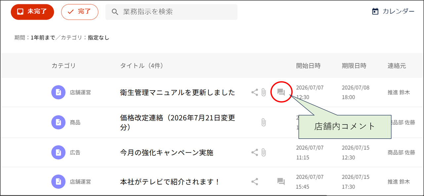The width and height of the screenshot is (424, 196).
Task: Click the カテゴリ column header
Action: coord(64,66)
